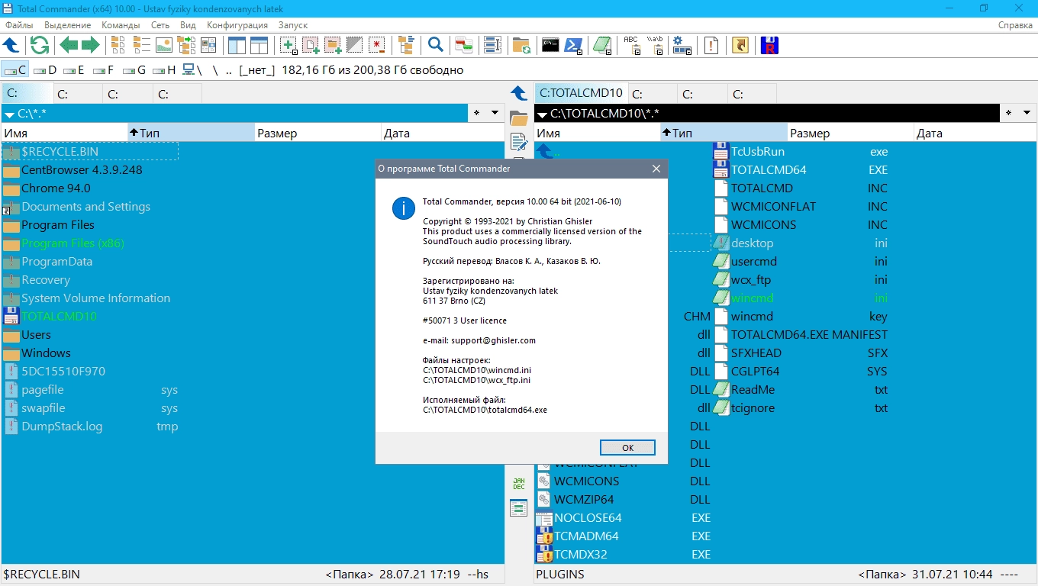The image size is (1038, 586).
Task: Close the About Total Commander dialog
Action: 656,169
